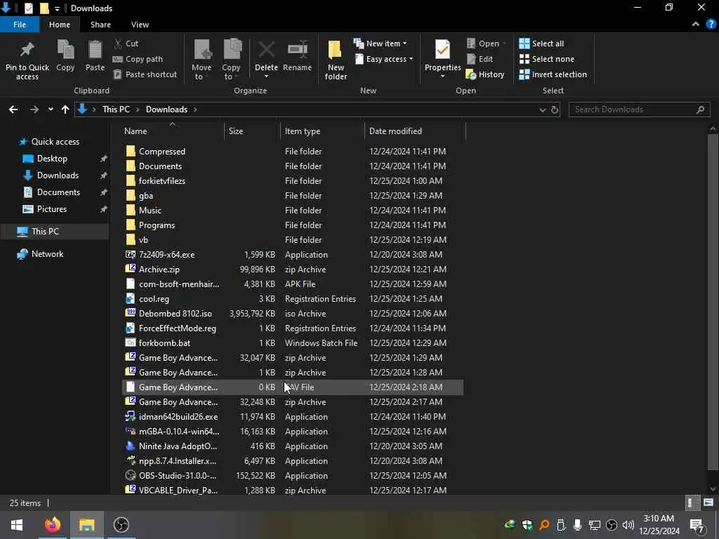Select the gba folder
Screen dimensions: 719x539
pos(293,196)
